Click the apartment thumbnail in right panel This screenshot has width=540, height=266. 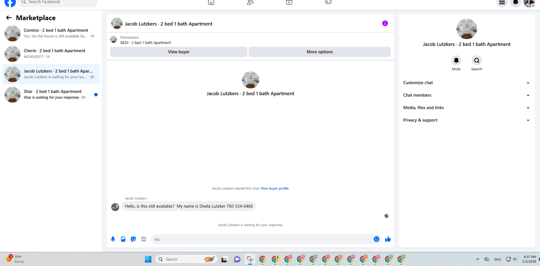click(x=467, y=29)
